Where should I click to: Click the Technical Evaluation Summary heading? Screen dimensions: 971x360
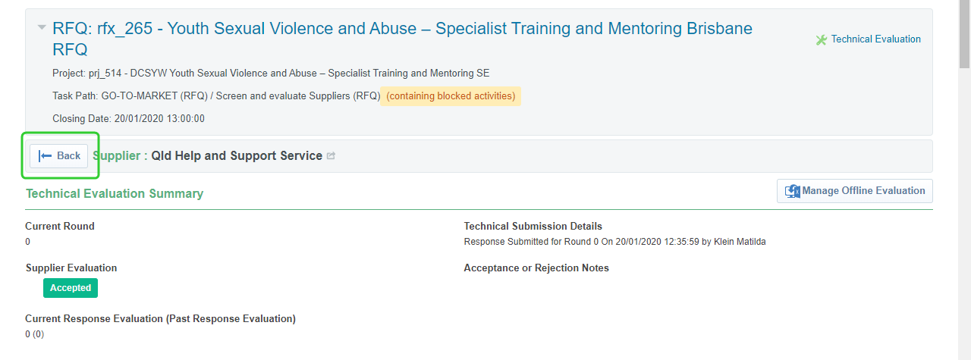(x=115, y=194)
